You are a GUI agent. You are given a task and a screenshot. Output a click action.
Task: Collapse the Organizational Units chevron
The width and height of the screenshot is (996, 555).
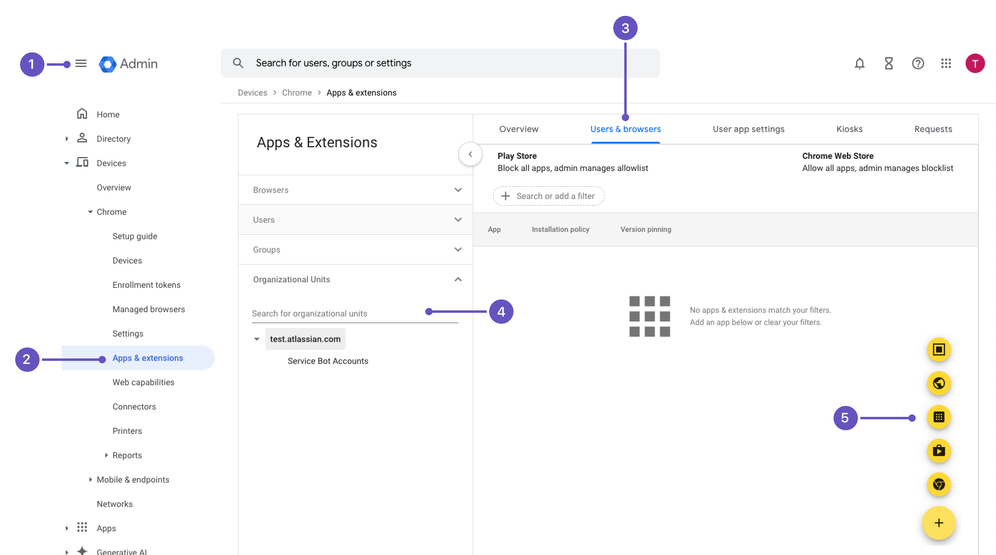(458, 279)
